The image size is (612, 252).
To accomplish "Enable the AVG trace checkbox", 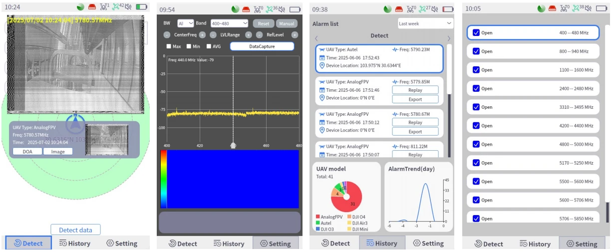I will 209,46.
